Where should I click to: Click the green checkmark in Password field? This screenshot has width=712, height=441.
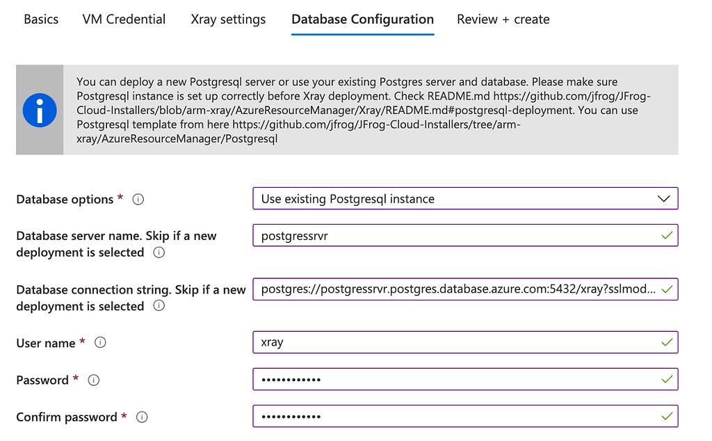667,379
